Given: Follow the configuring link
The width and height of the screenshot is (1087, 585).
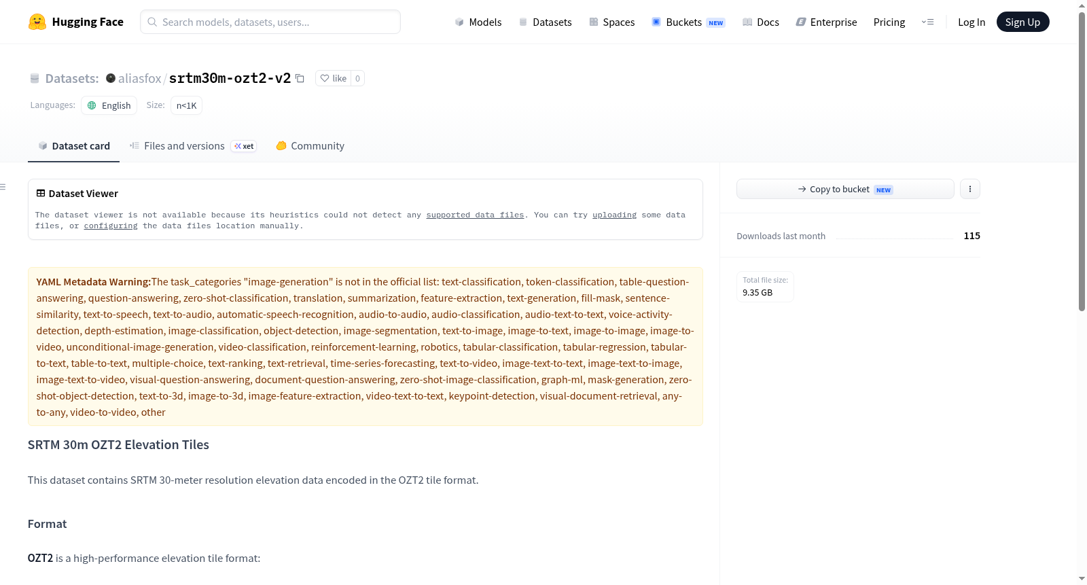Looking at the screenshot, I should pyautogui.click(x=111, y=226).
